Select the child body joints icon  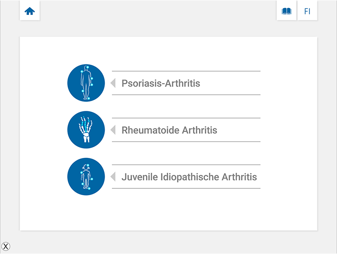(x=86, y=177)
